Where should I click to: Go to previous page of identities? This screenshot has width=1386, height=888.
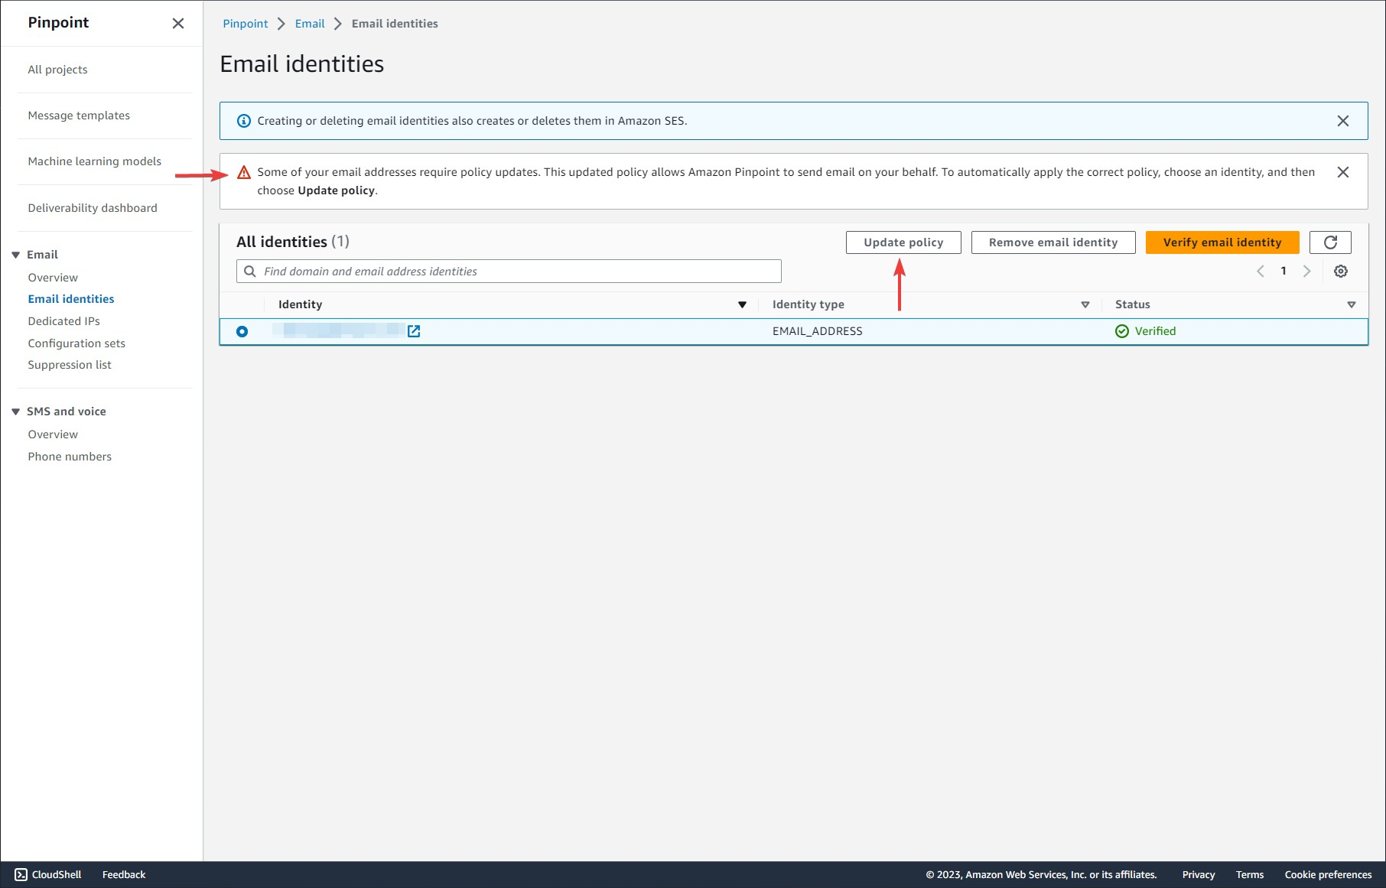pyautogui.click(x=1261, y=271)
